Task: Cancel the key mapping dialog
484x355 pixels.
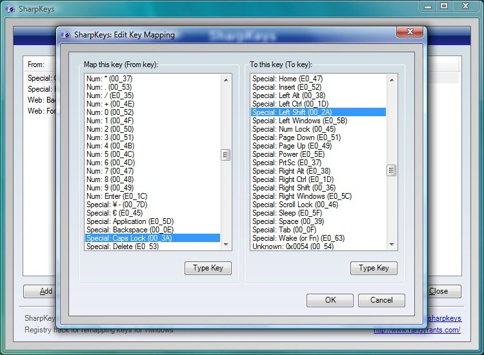Action: [381, 299]
